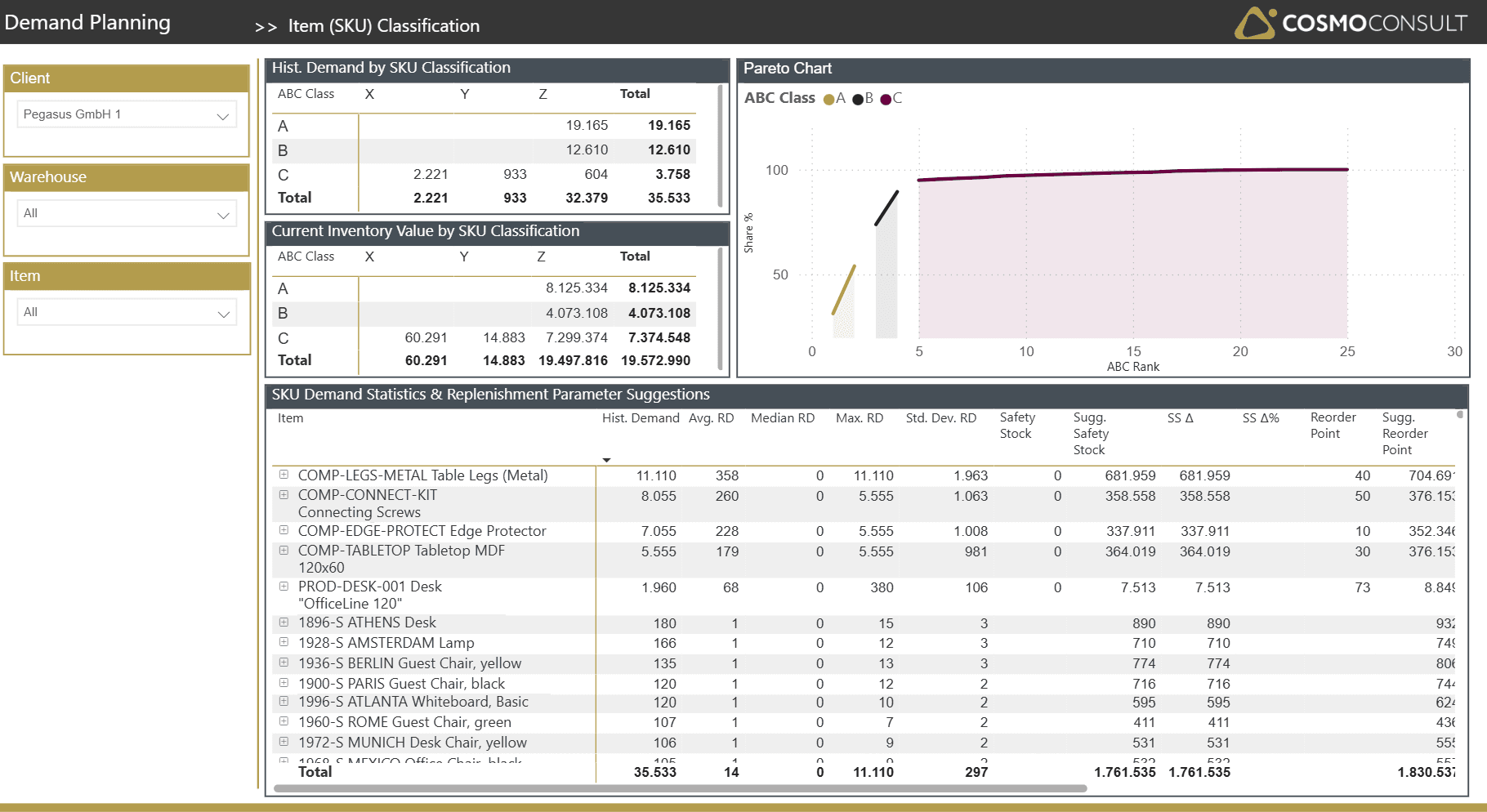Sort statistics table by Hist. Demand column
This screenshot has height=812, width=1487.
(641, 418)
